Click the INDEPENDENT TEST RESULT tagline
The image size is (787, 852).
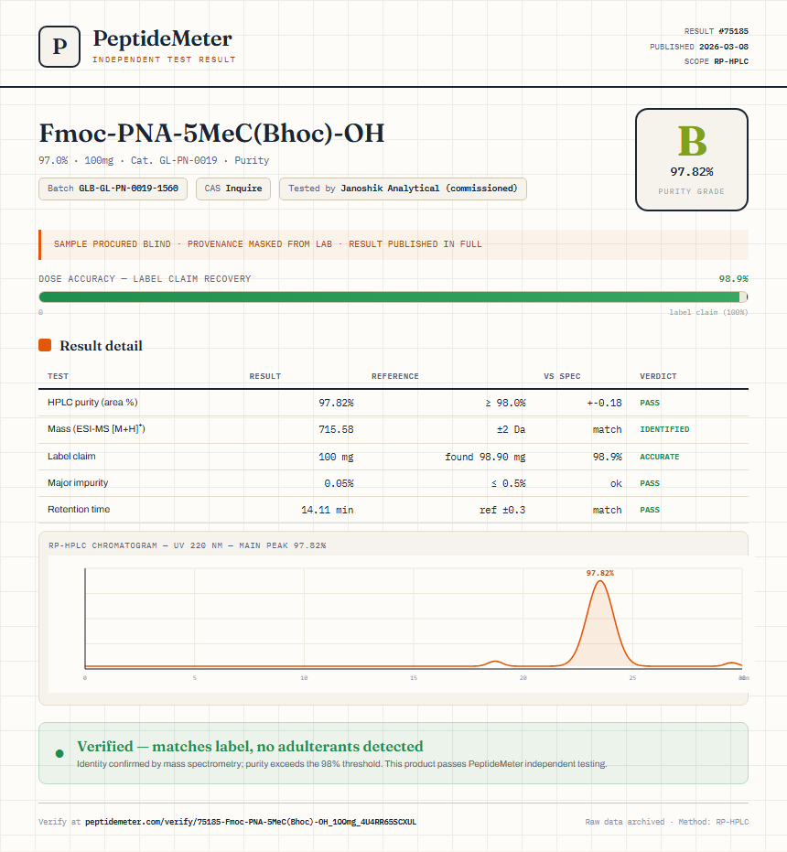click(164, 59)
